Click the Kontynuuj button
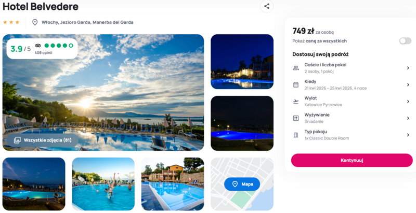This screenshot has height=213, width=416. coord(352,160)
